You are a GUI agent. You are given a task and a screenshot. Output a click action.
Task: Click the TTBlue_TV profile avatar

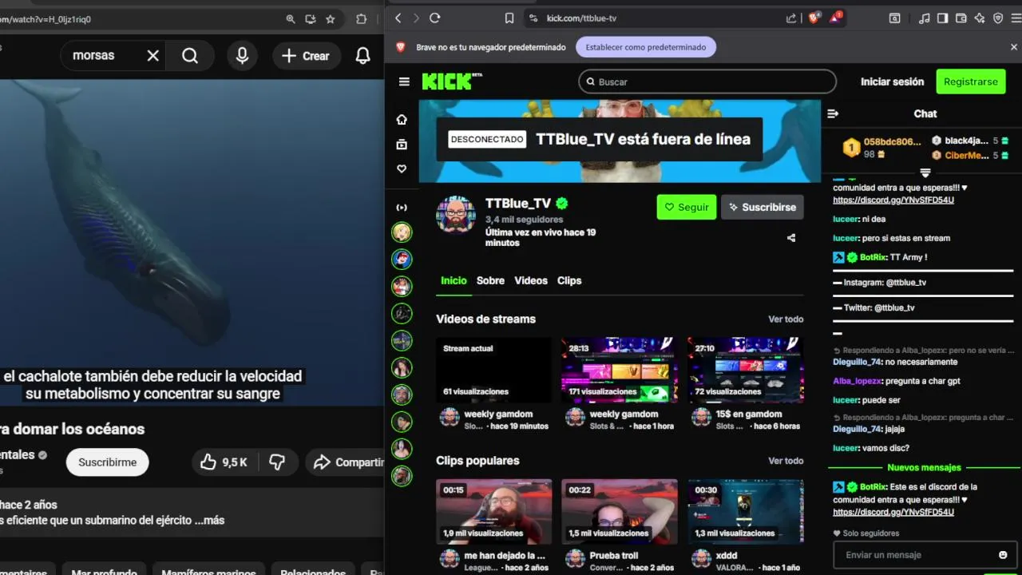(456, 214)
